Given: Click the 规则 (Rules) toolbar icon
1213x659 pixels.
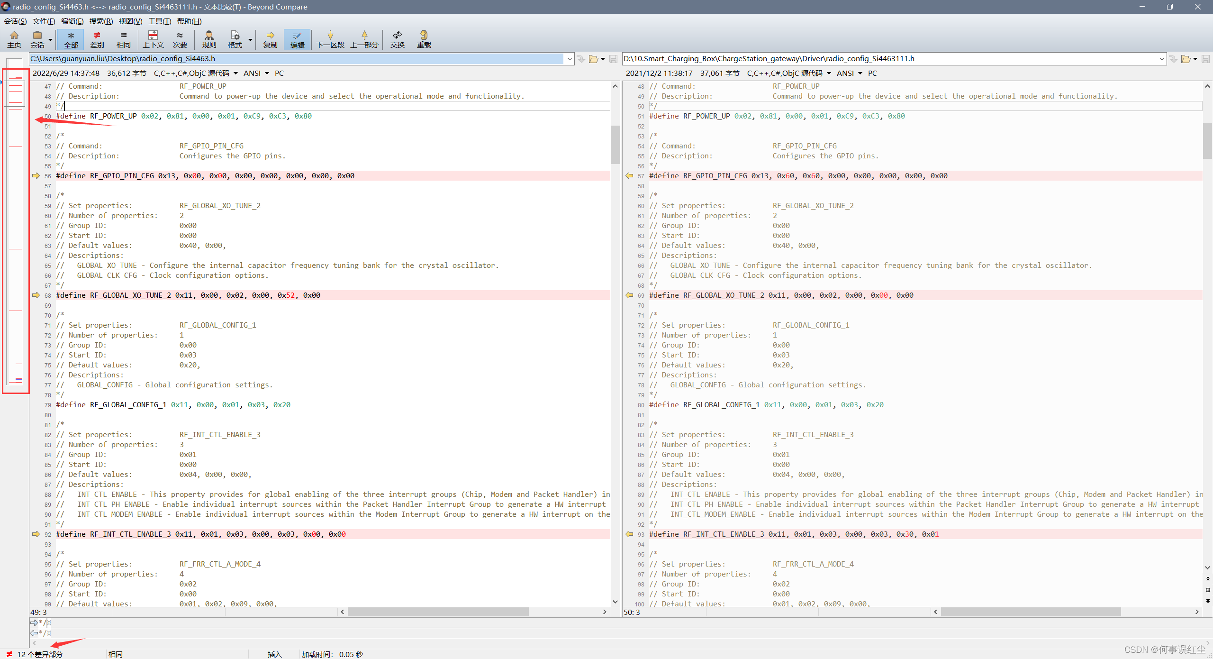Looking at the screenshot, I should pos(208,38).
